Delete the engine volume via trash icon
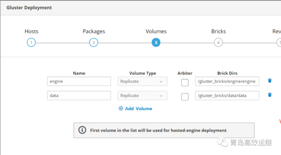This screenshot has width=281, height=155. [x=270, y=81]
